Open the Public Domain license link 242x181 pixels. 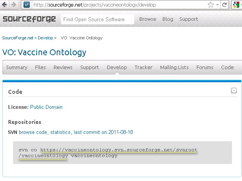tap(46, 107)
